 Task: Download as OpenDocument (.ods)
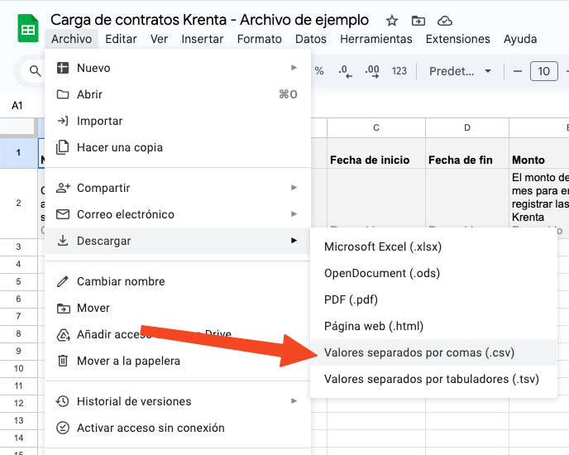click(x=433, y=273)
